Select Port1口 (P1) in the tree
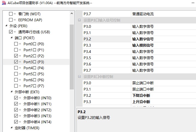The image size is (196, 132). (34, 50)
